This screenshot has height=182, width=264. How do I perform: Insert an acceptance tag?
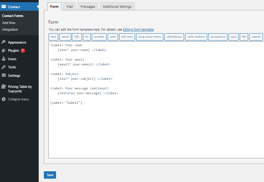[x=218, y=37]
